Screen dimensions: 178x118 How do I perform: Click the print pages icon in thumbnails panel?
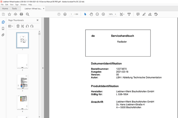click(x=22, y=26)
